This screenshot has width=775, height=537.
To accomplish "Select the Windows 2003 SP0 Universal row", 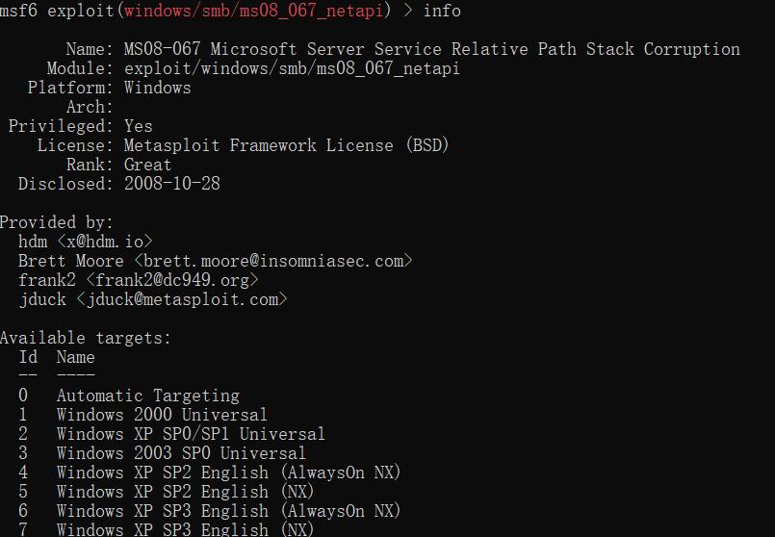I will click(x=162, y=453).
